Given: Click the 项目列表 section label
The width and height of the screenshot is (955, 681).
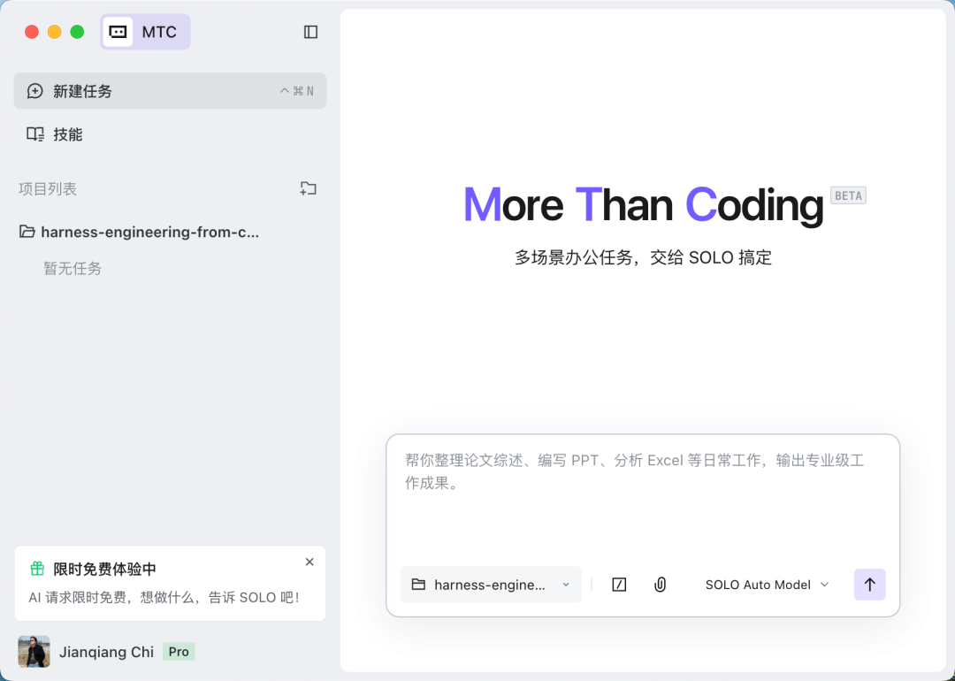Looking at the screenshot, I should [48, 189].
